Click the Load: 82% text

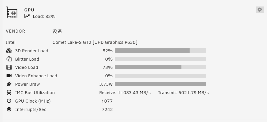click(44, 16)
